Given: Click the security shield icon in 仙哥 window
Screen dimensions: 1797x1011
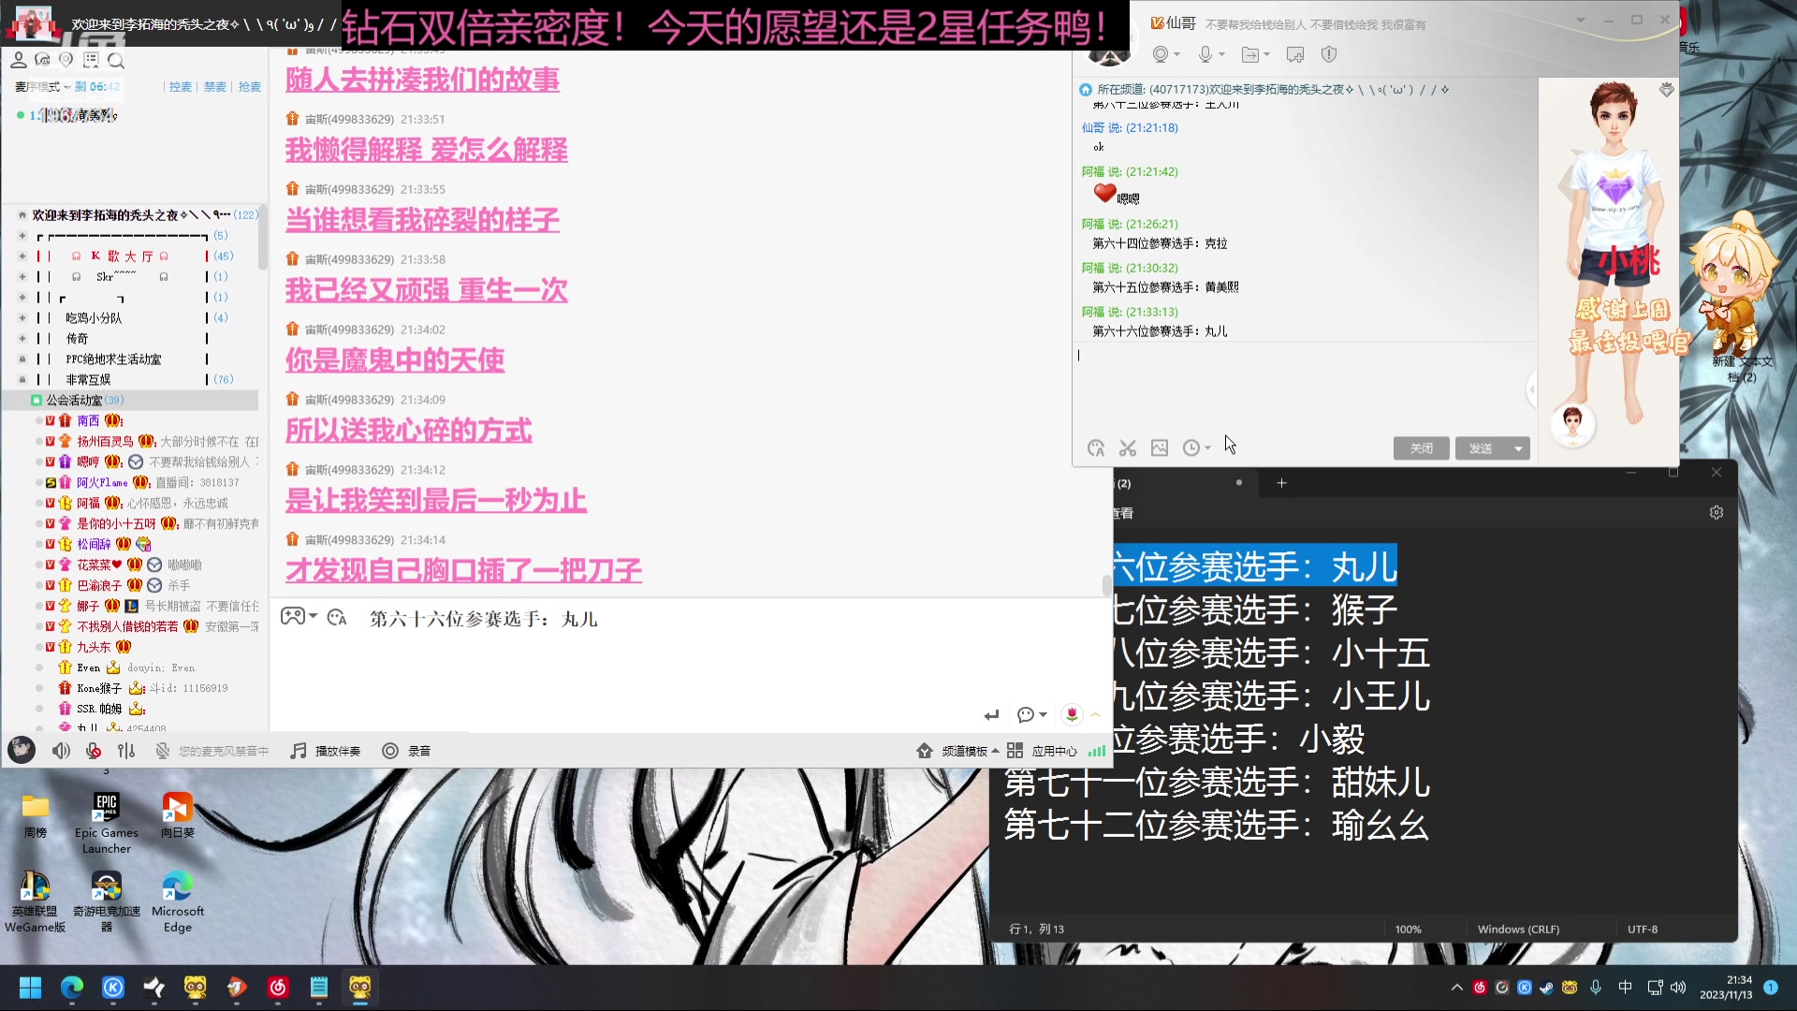Looking at the screenshot, I should point(1329,54).
